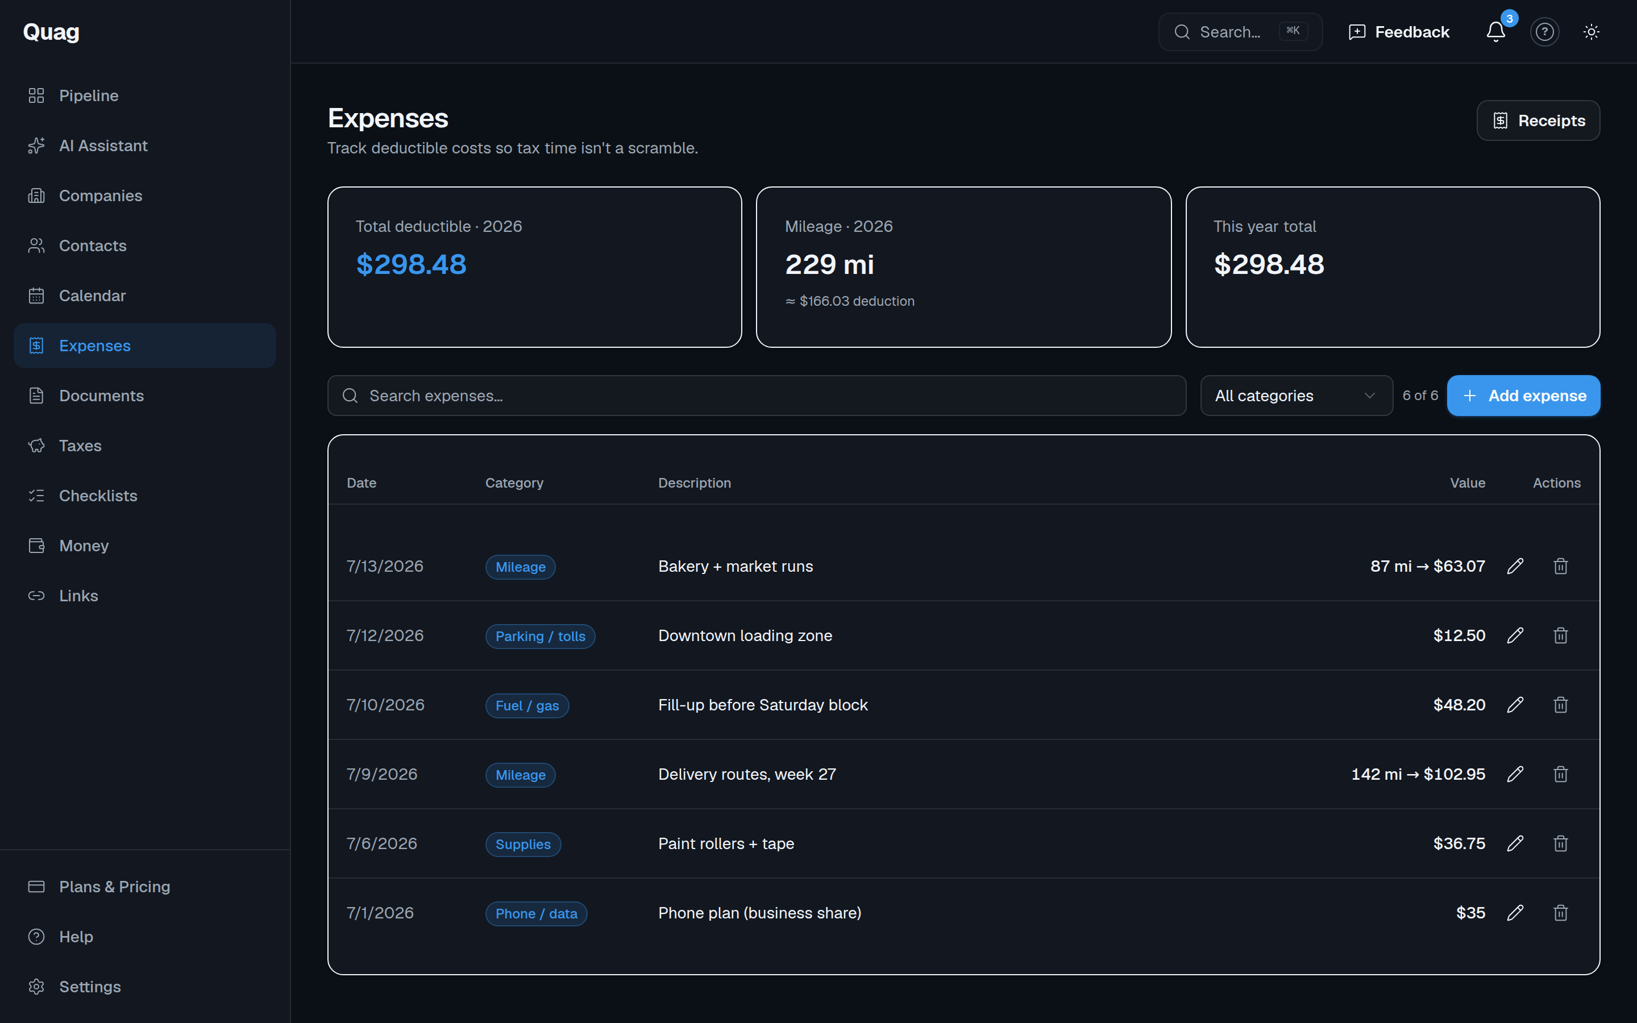Click the 7/1/2026 date cell
This screenshot has height=1023, width=1637.
[x=380, y=913]
